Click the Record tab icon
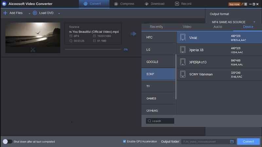 (x=177, y=4)
